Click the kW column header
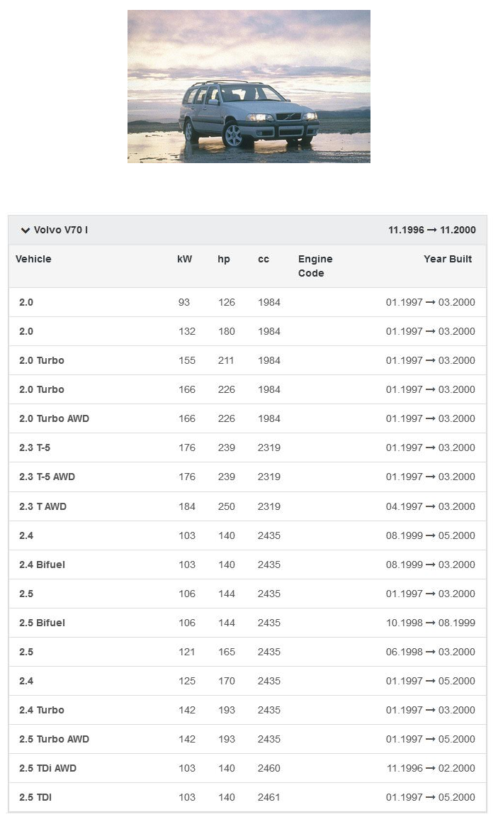This screenshot has width=498, height=817. point(184,259)
